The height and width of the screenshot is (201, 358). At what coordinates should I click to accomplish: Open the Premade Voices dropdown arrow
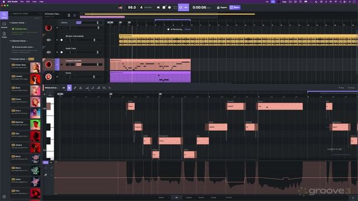click(x=27, y=59)
